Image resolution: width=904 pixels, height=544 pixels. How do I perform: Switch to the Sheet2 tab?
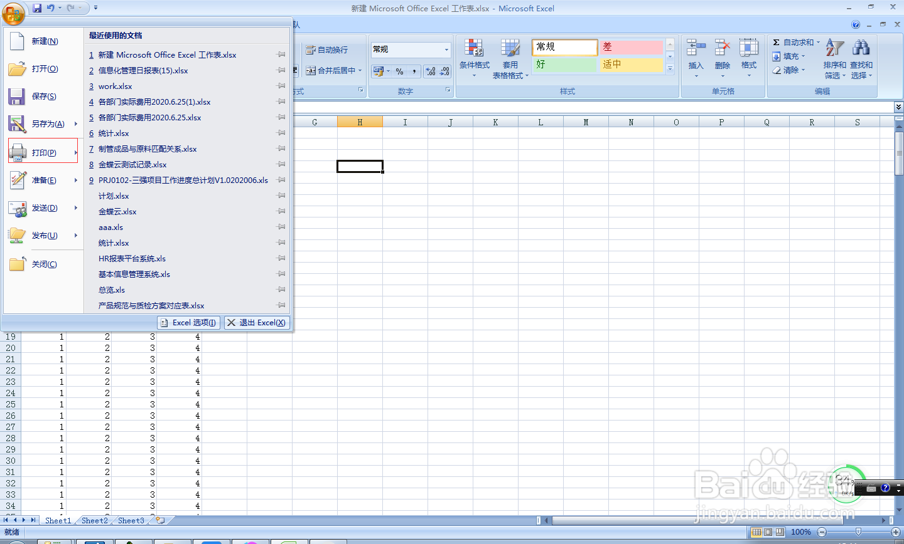pyautogui.click(x=95, y=520)
